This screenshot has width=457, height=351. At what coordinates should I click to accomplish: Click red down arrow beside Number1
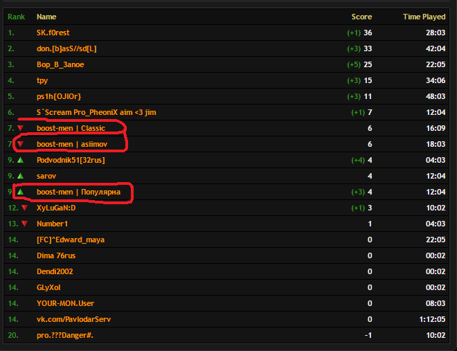click(x=25, y=224)
